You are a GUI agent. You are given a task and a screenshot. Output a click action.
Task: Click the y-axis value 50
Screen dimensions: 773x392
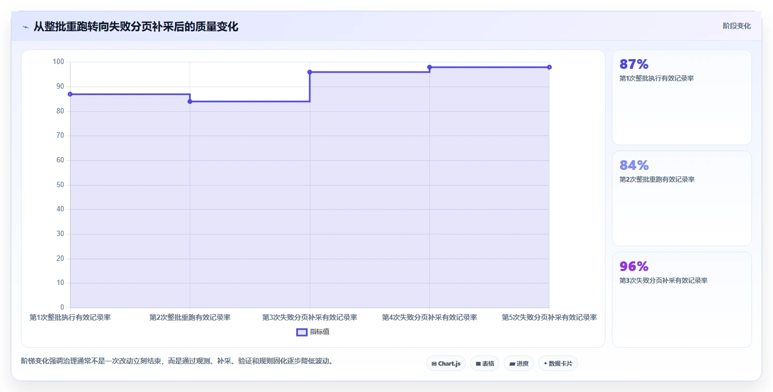[60, 185]
